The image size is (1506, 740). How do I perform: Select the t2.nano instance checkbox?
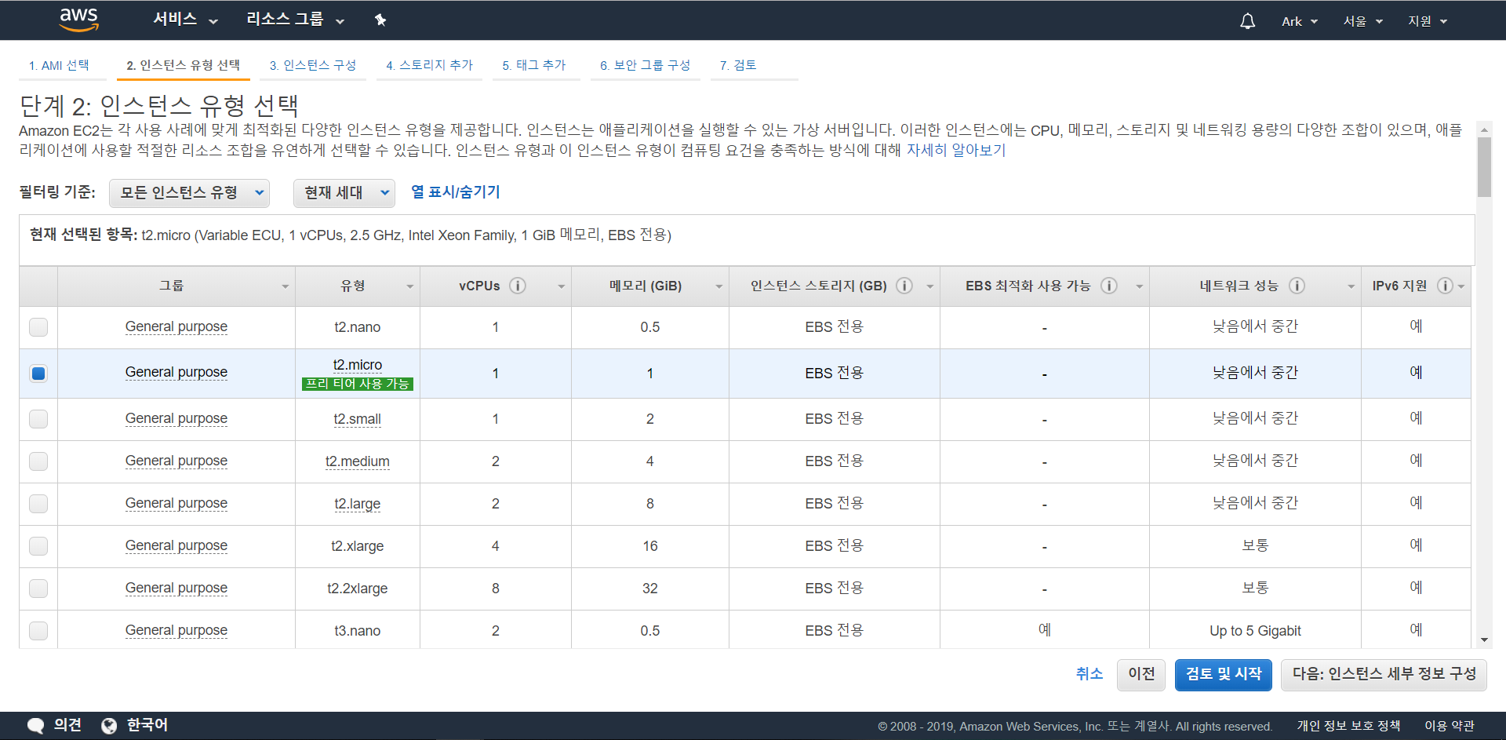pyautogui.click(x=38, y=327)
